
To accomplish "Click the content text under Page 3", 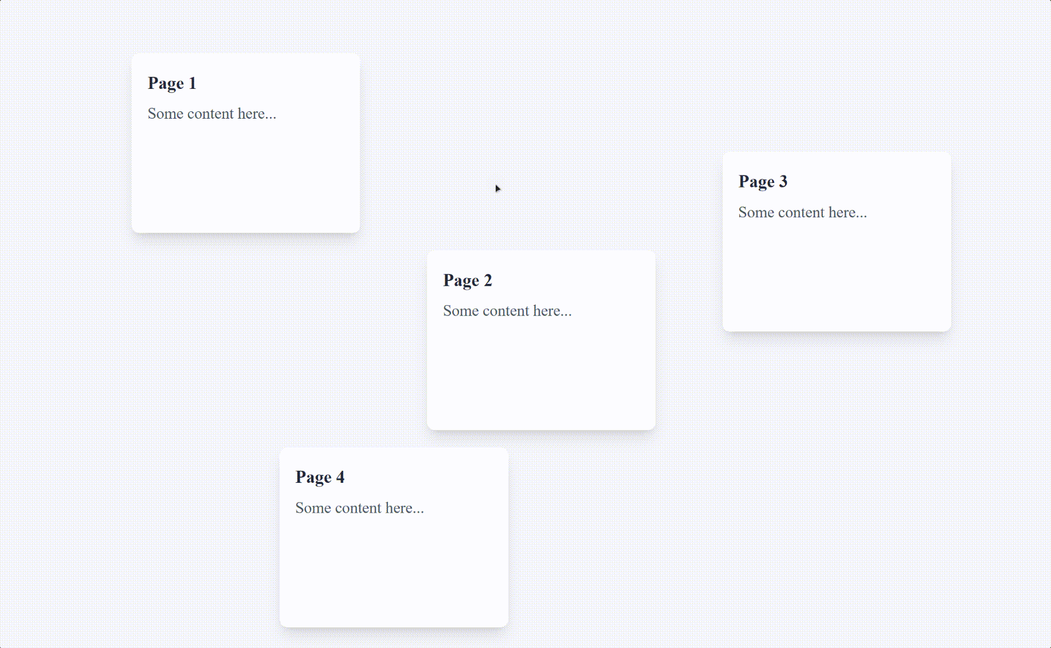I will [802, 212].
